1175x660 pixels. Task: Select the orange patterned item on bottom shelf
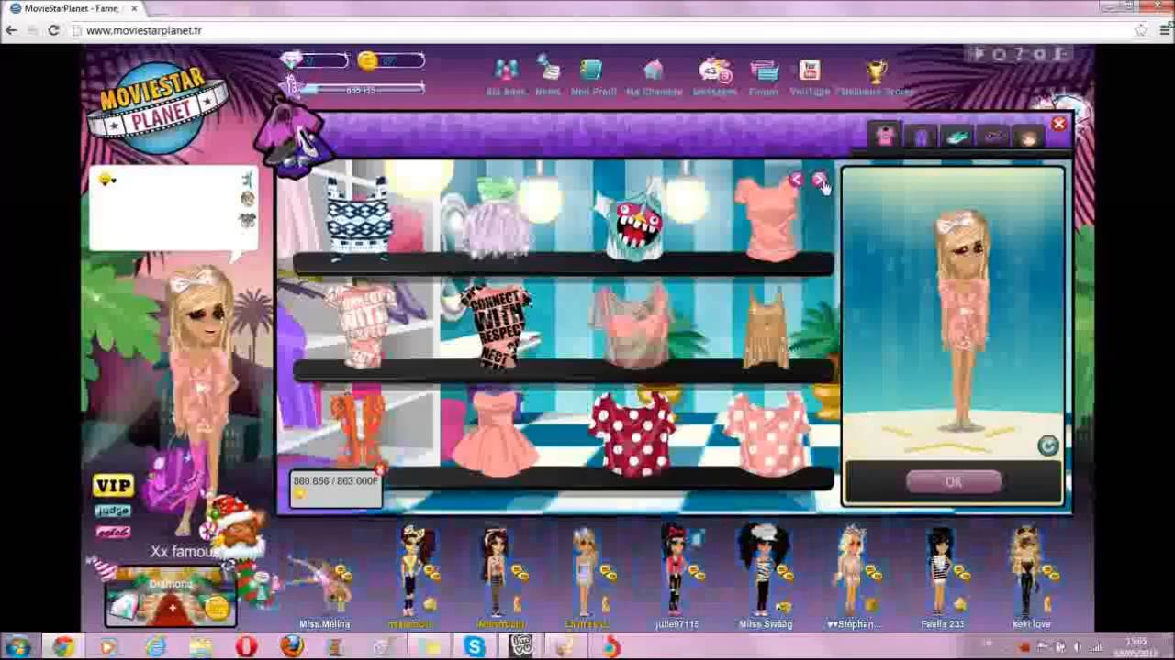357,429
